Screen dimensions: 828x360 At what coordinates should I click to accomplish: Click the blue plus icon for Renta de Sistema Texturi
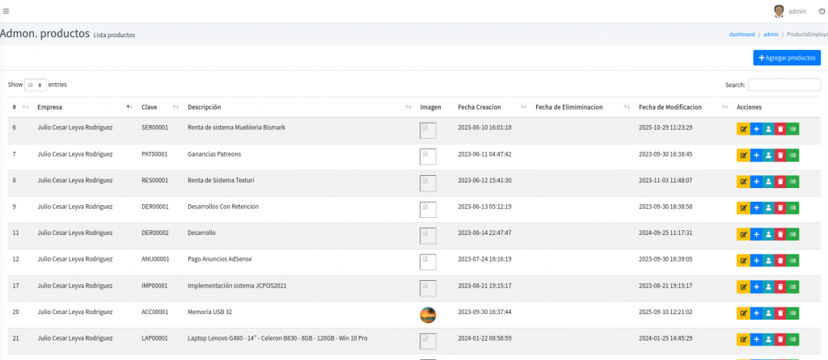pyautogui.click(x=756, y=182)
